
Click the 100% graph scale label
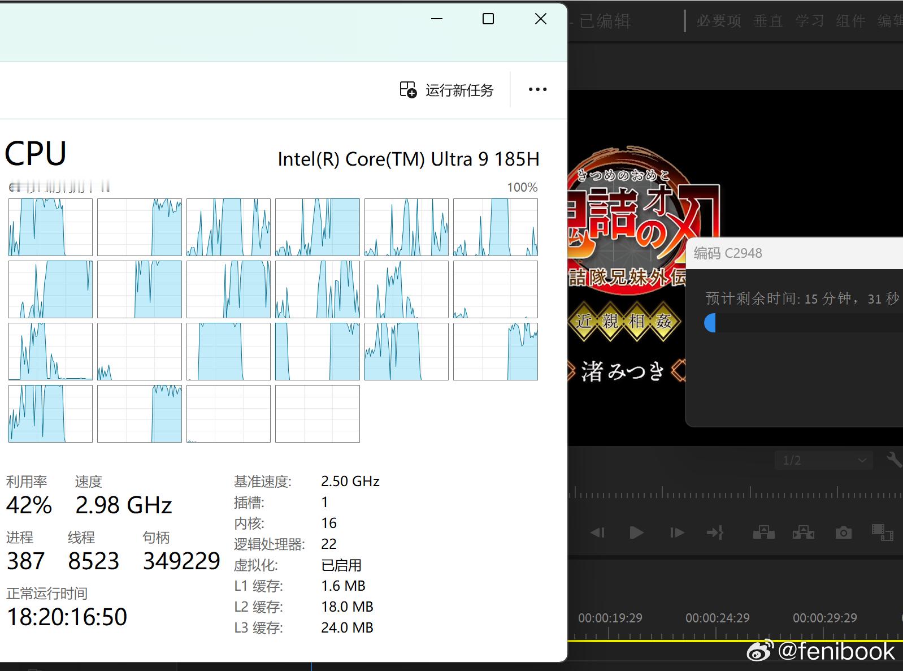522,187
